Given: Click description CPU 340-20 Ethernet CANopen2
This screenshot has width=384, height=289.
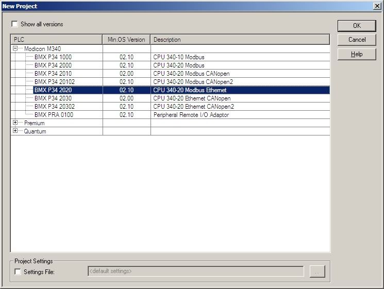Looking at the screenshot, I should click(x=193, y=107).
